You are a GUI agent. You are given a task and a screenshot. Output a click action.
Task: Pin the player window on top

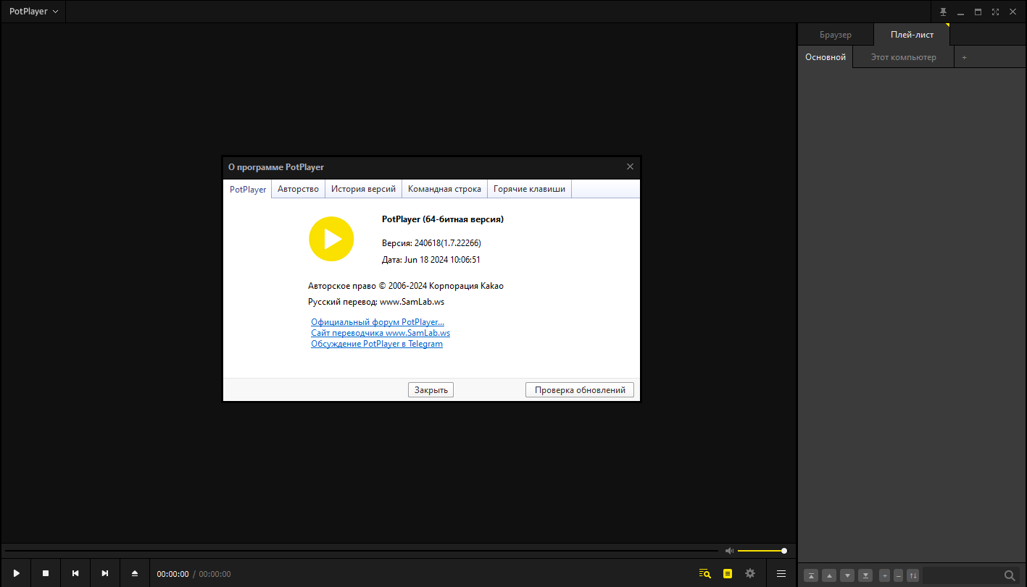click(943, 12)
